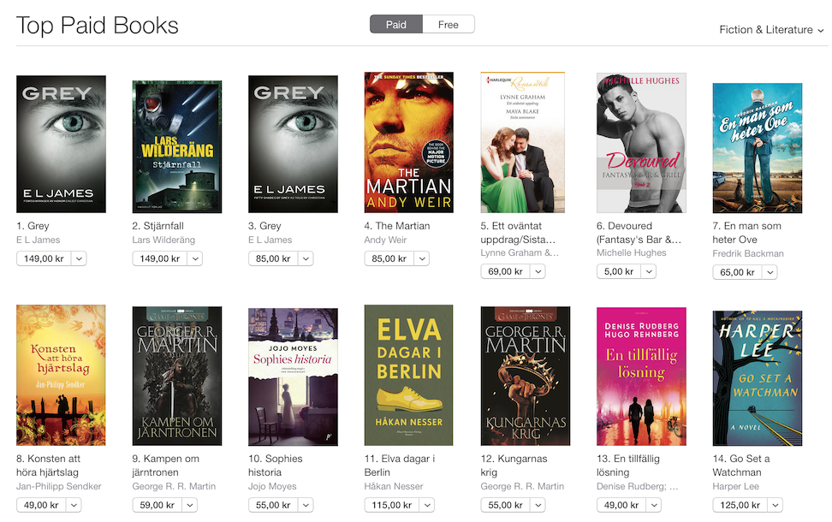Expand price arrow for Go Set a Watchman

(776, 505)
